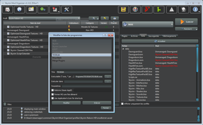Sort by Nom du mod column header
Screen dimensions: 203x125
point(35,23)
